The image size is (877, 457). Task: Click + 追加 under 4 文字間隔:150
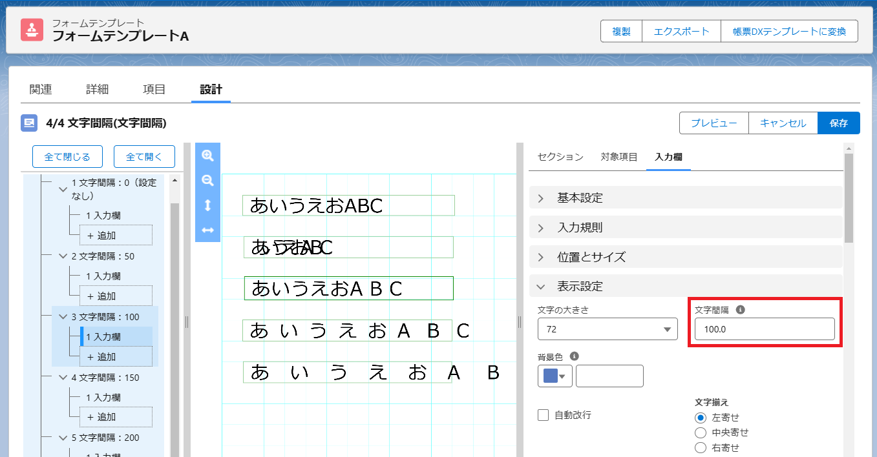[116, 417]
